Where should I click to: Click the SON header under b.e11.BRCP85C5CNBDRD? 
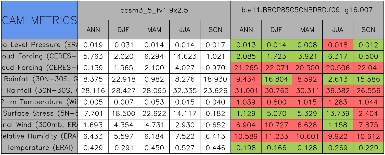(x=368, y=30)
